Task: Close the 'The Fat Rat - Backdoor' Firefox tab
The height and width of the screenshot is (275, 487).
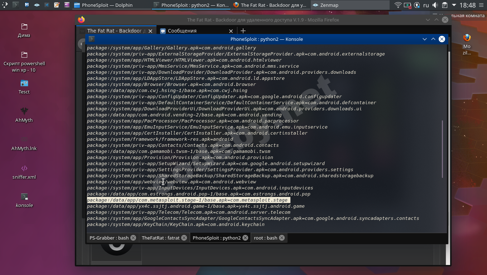Action: coord(150,31)
